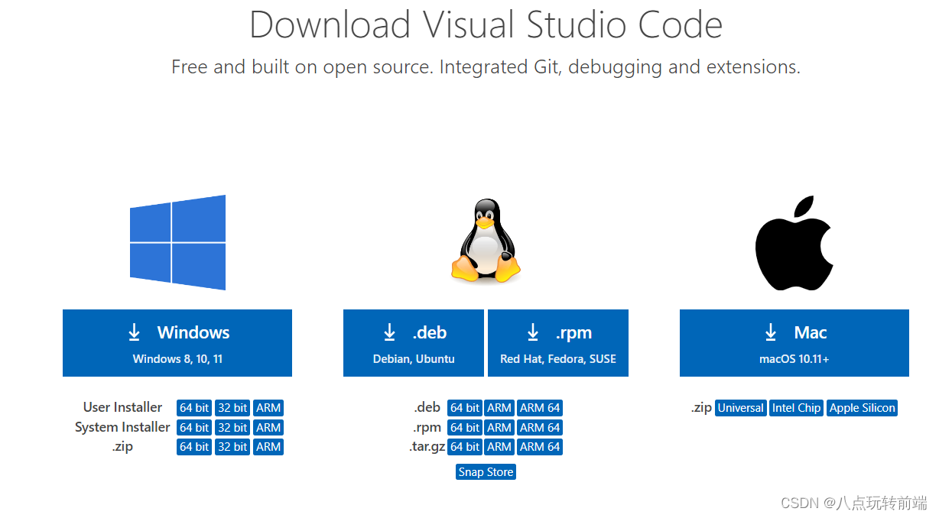Choose System Installer 64 bit
Screen dimensions: 939x518
point(194,428)
